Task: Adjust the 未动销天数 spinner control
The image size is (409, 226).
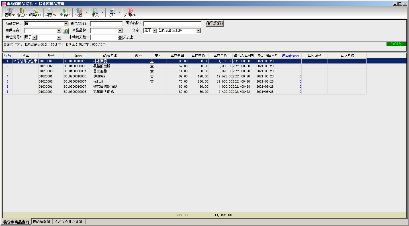Action: (x=120, y=37)
